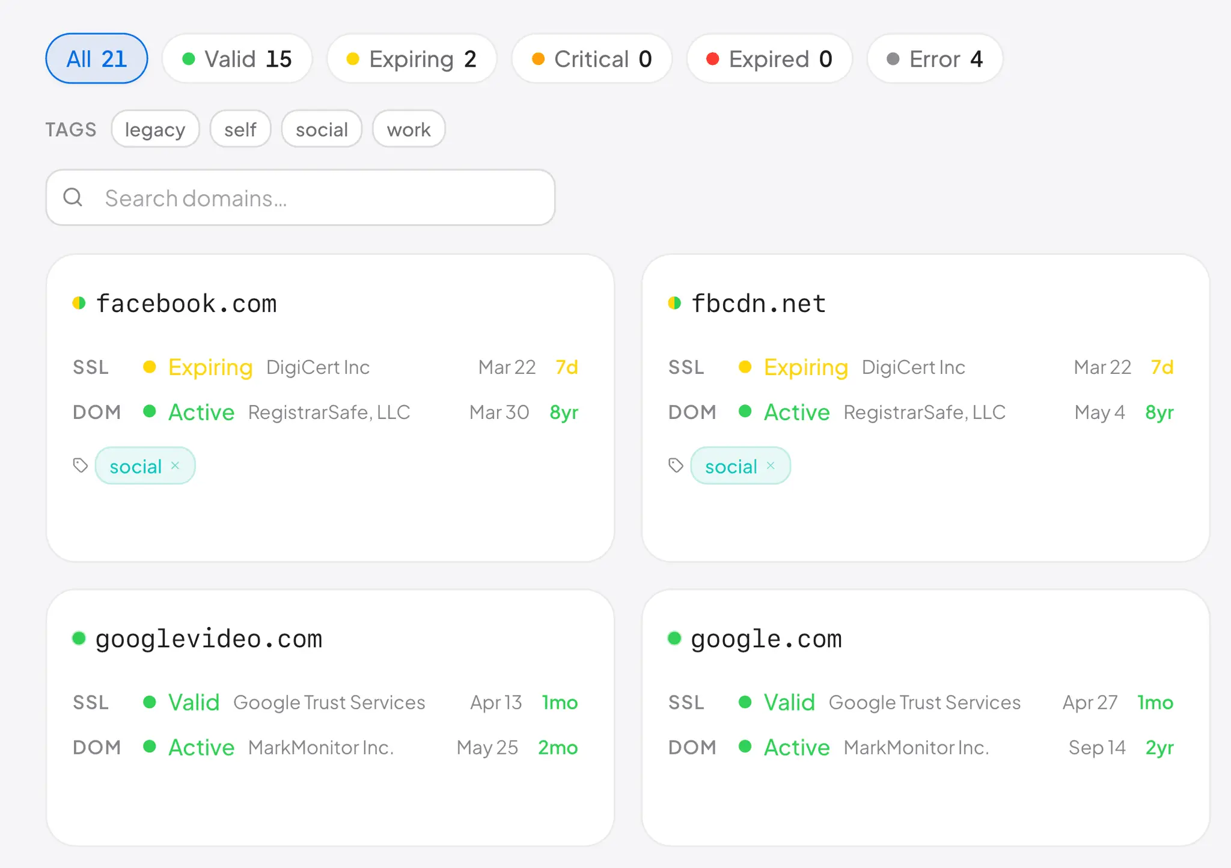Click the 7d remaining on facebook.com SSL

pyautogui.click(x=567, y=367)
